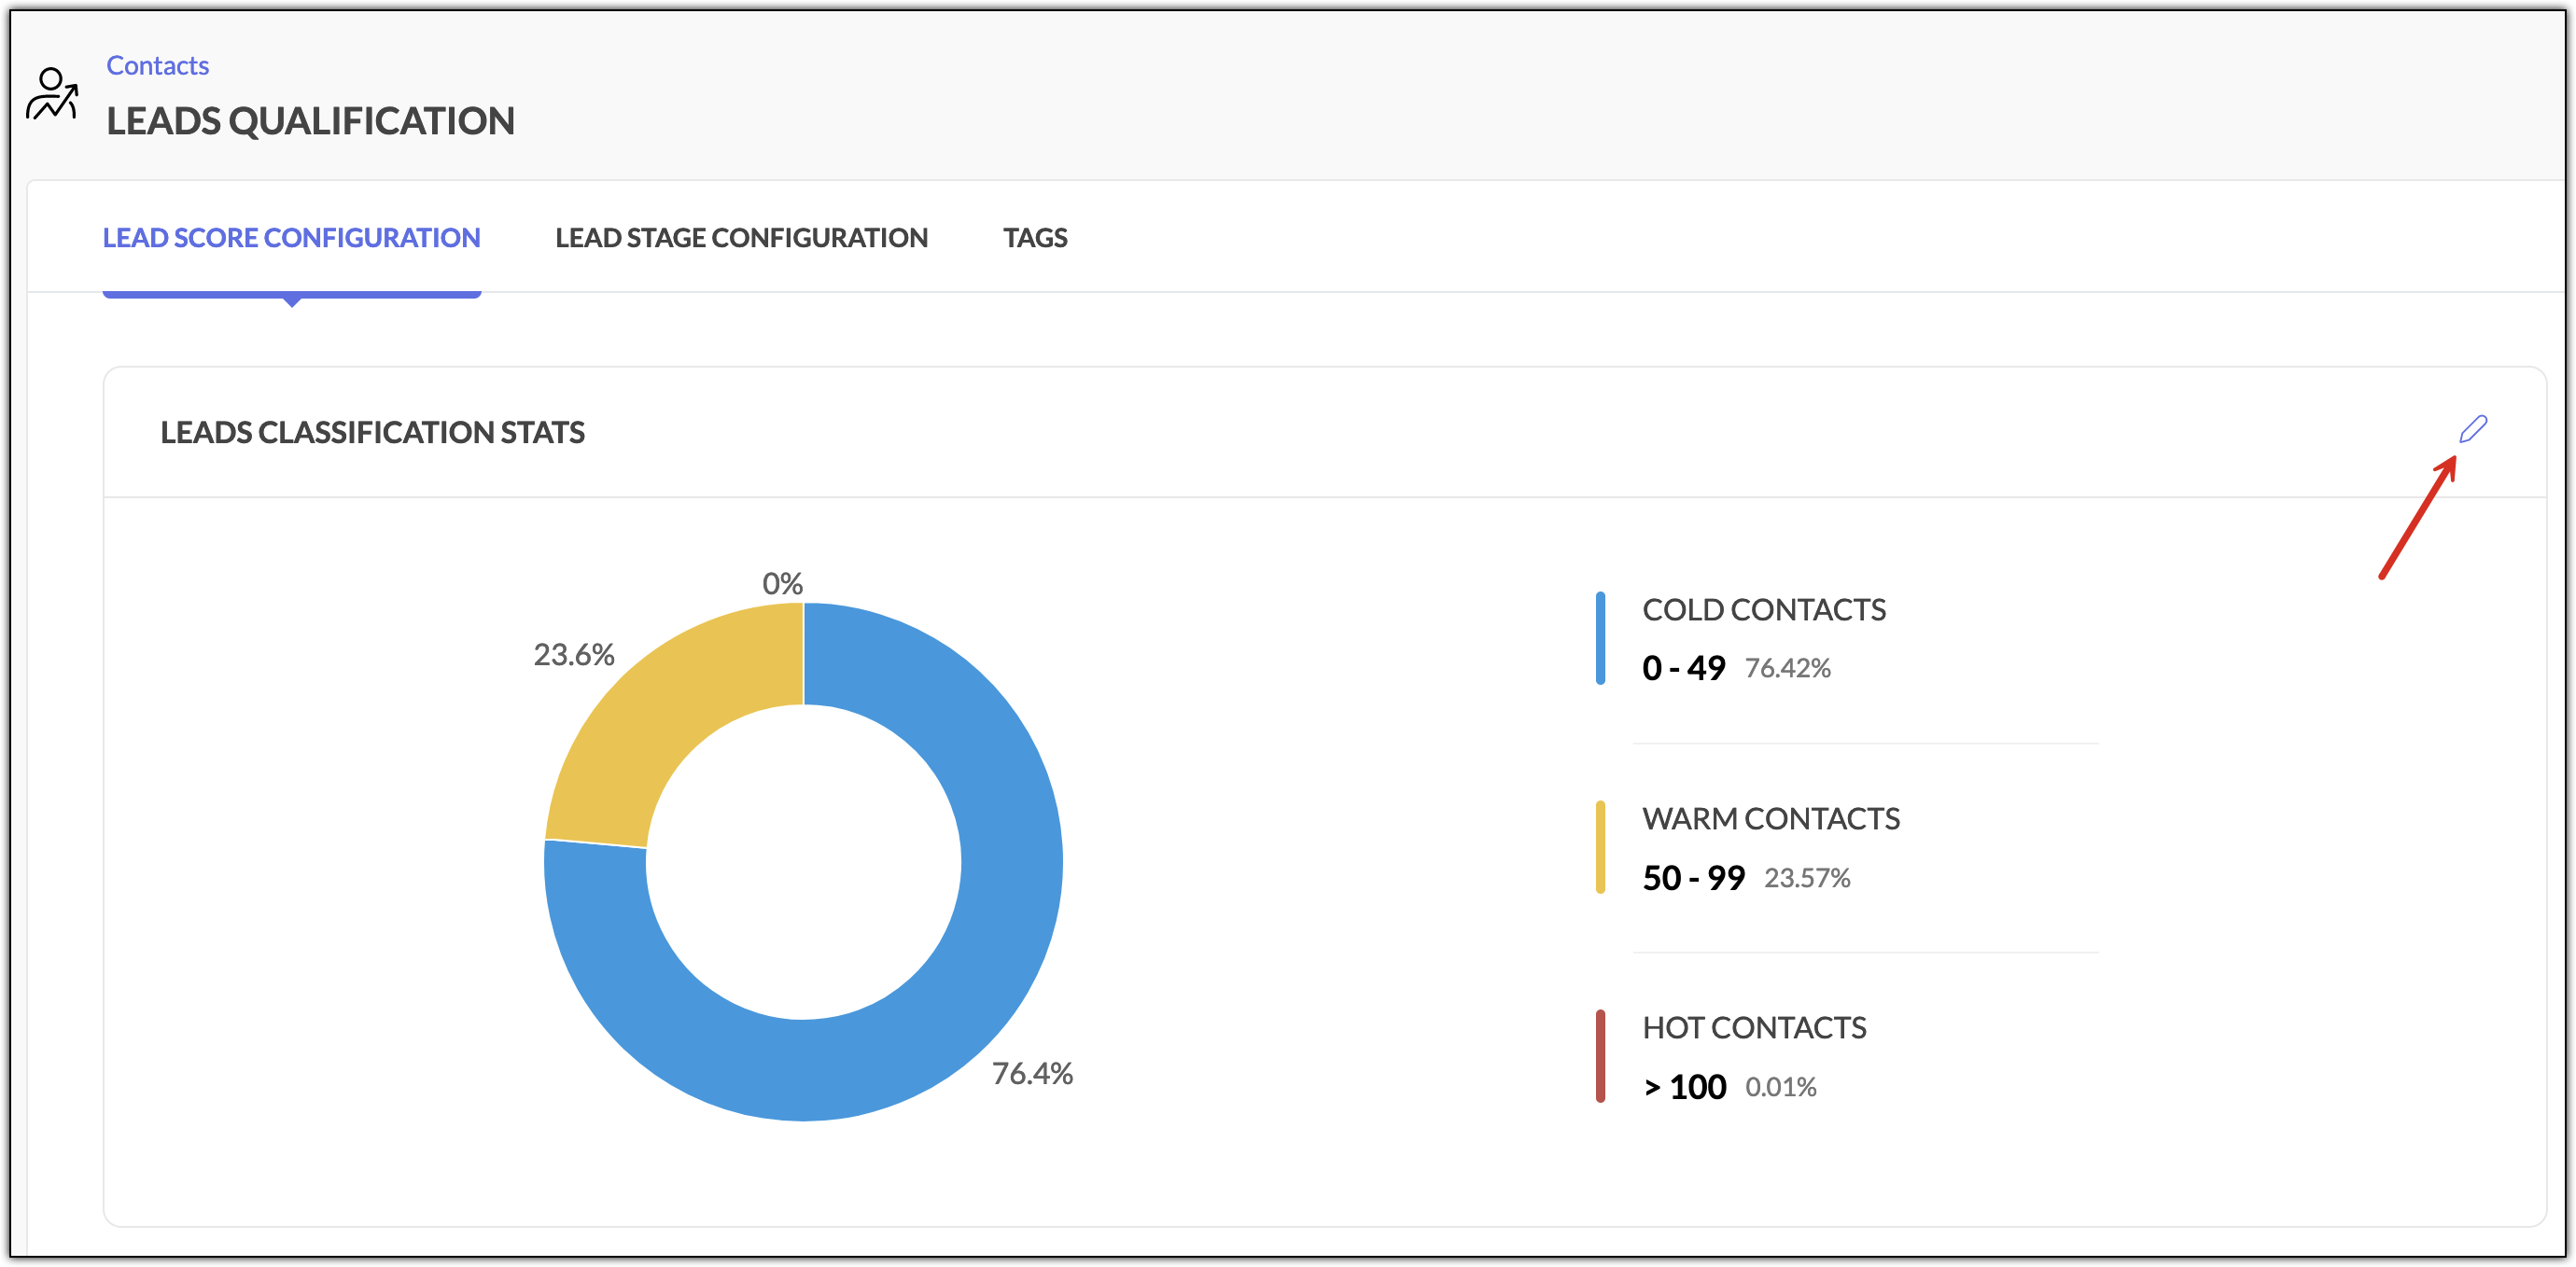Select the Lead Score Configuration tab
The image size is (2576, 1267).
[x=291, y=237]
